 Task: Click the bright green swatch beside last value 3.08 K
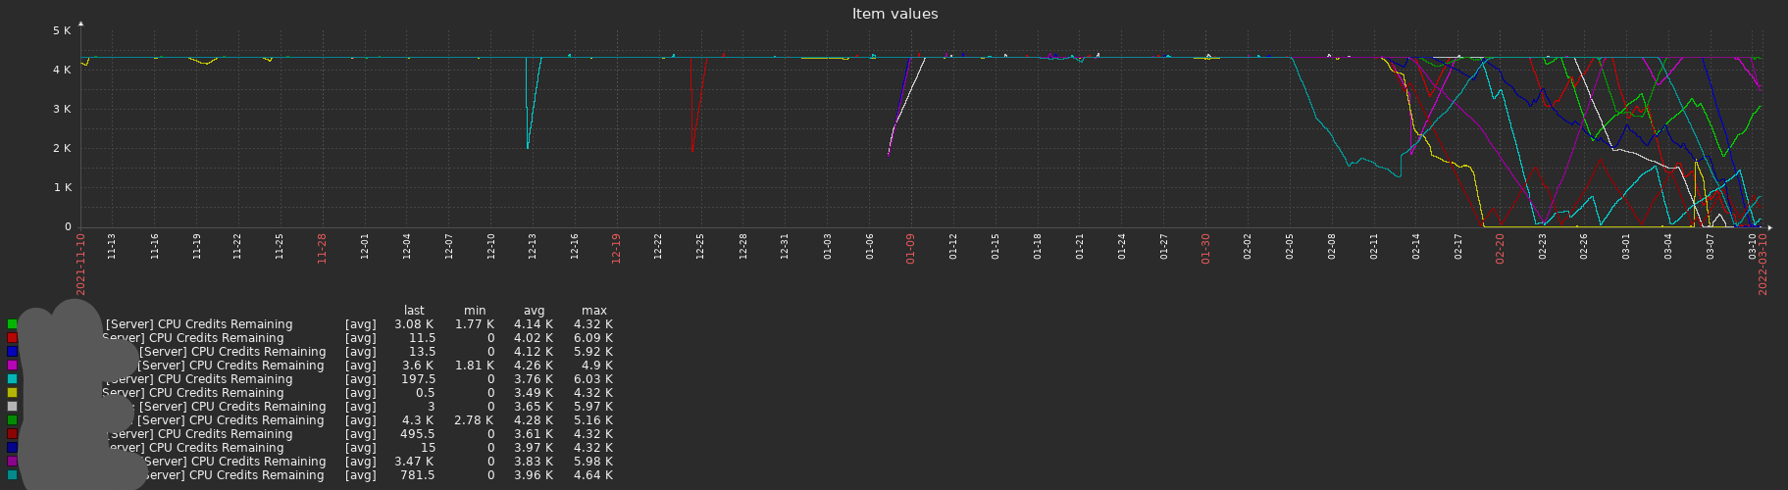13,324
